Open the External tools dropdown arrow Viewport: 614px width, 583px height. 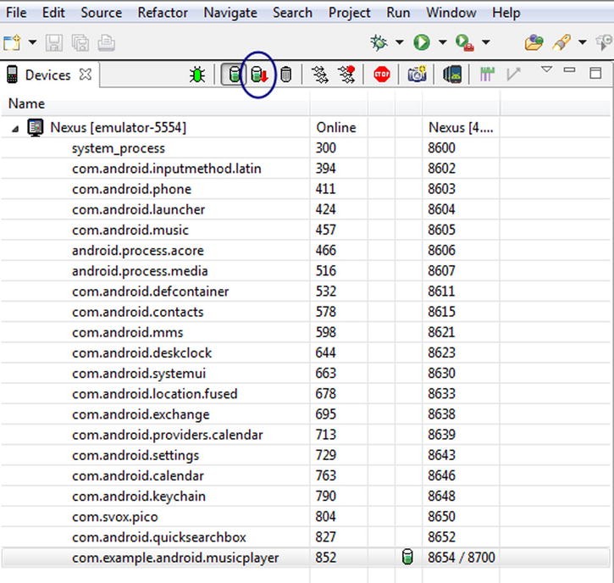point(485,42)
